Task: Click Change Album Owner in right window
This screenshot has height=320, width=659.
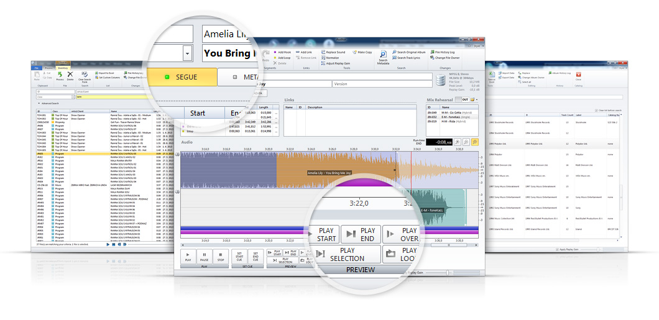Action: 530,78
